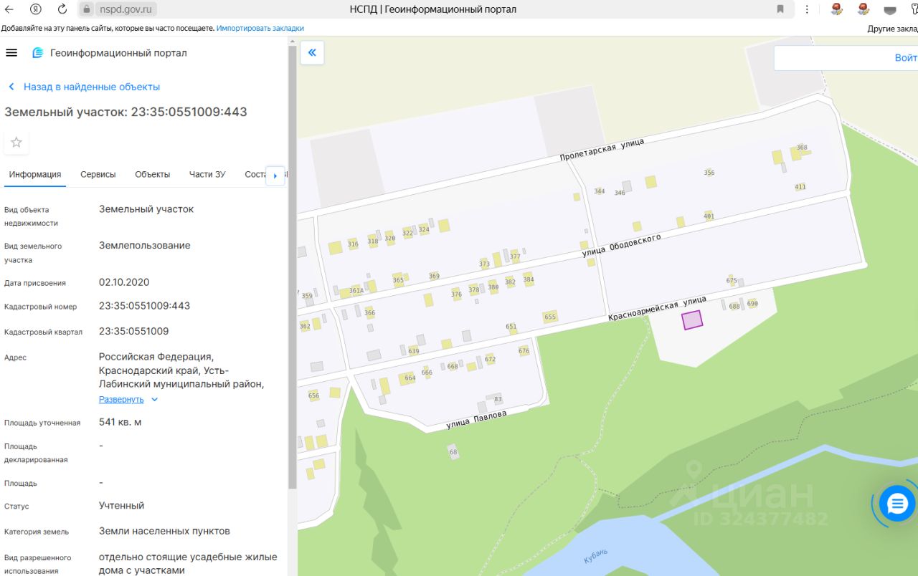
Task: Add land plot to favorites with star
Action: pos(16,143)
